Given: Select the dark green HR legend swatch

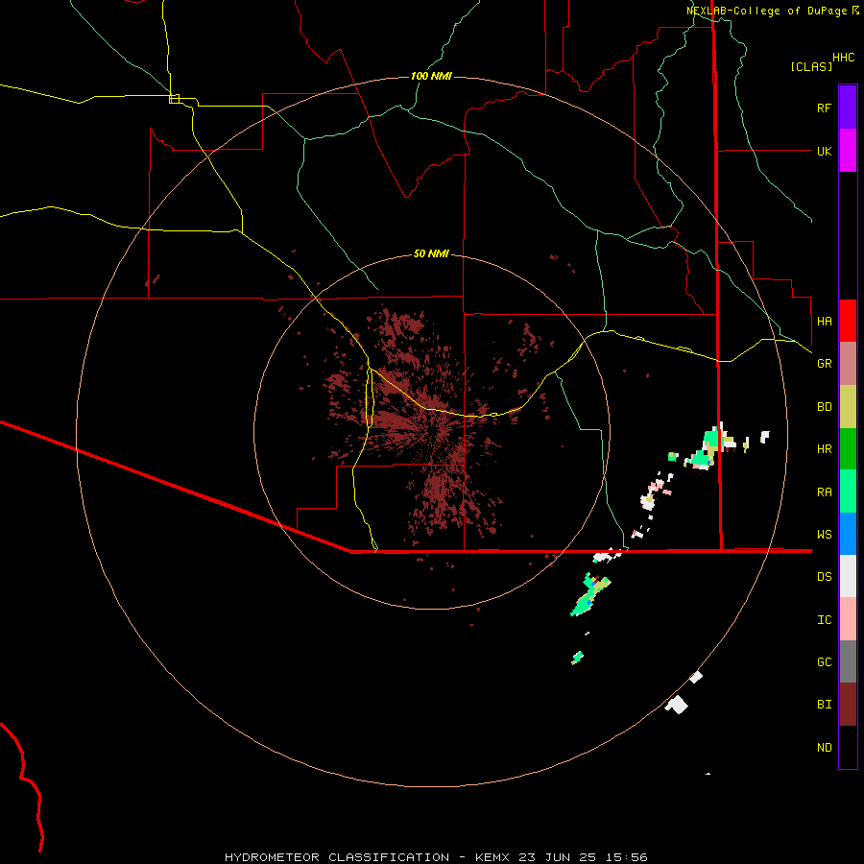Looking at the screenshot, I should coord(848,449).
